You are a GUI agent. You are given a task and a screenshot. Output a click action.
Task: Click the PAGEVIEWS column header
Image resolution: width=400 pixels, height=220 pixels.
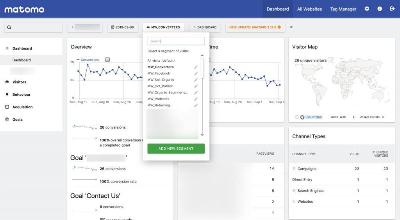tap(265, 154)
